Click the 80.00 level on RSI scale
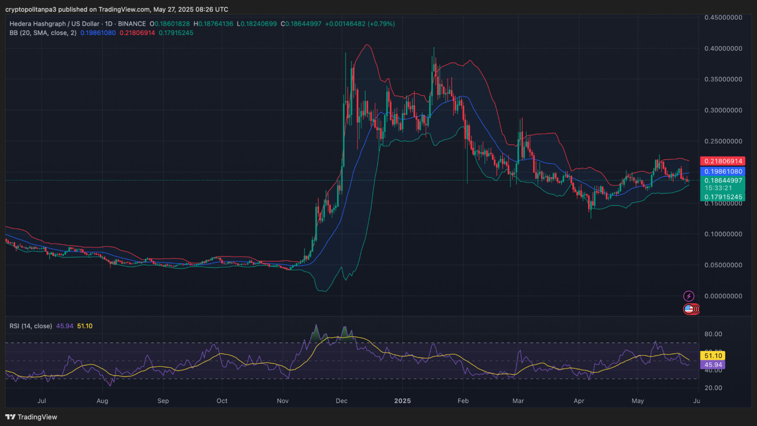The height and width of the screenshot is (426, 757). (x=713, y=334)
